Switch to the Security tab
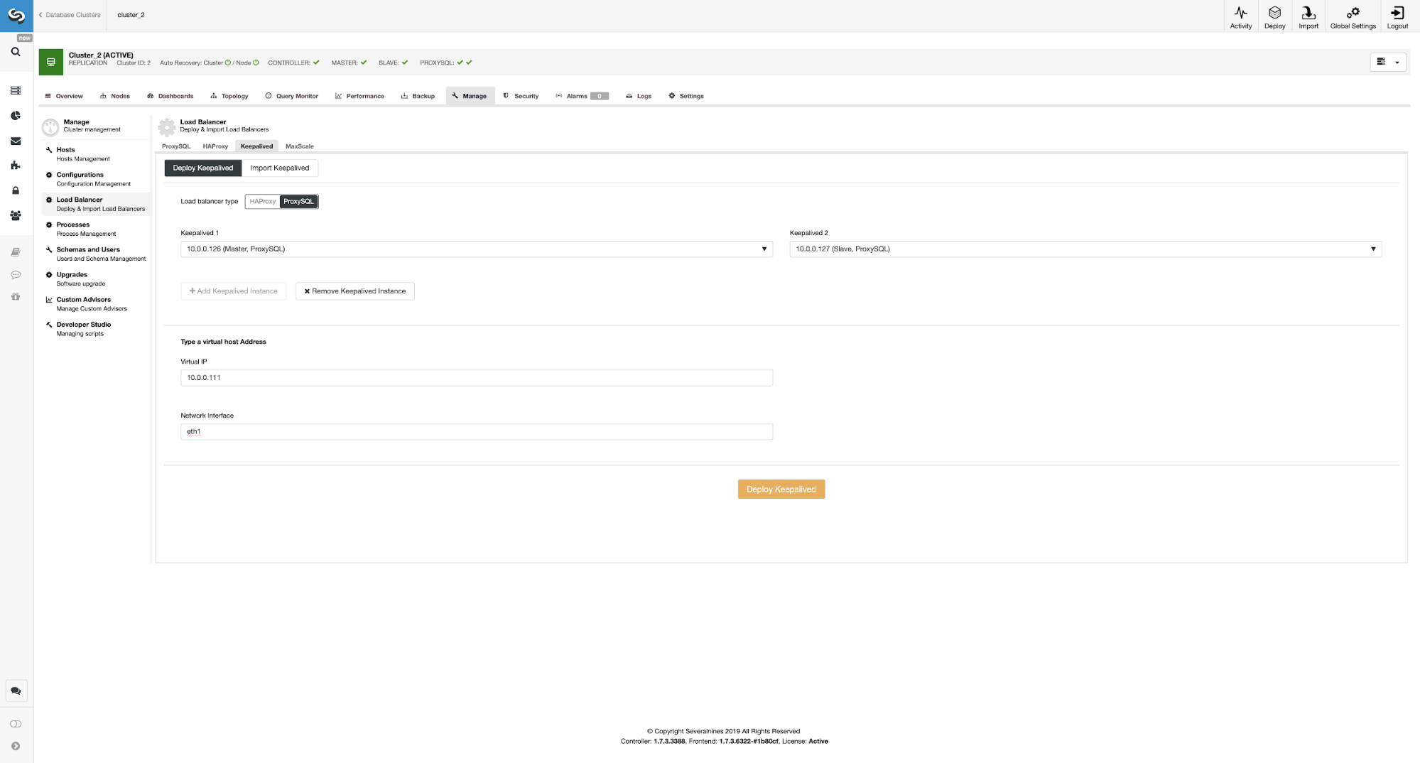This screenshot has height=763, width=1420. tap(521, 96)
